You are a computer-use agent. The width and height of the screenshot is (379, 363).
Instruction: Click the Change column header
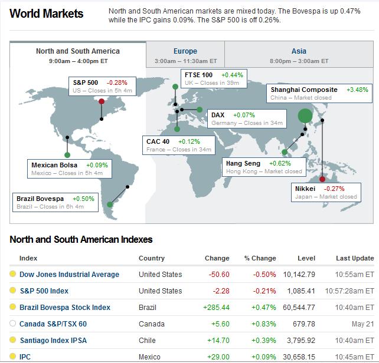[x=217, y=258]
